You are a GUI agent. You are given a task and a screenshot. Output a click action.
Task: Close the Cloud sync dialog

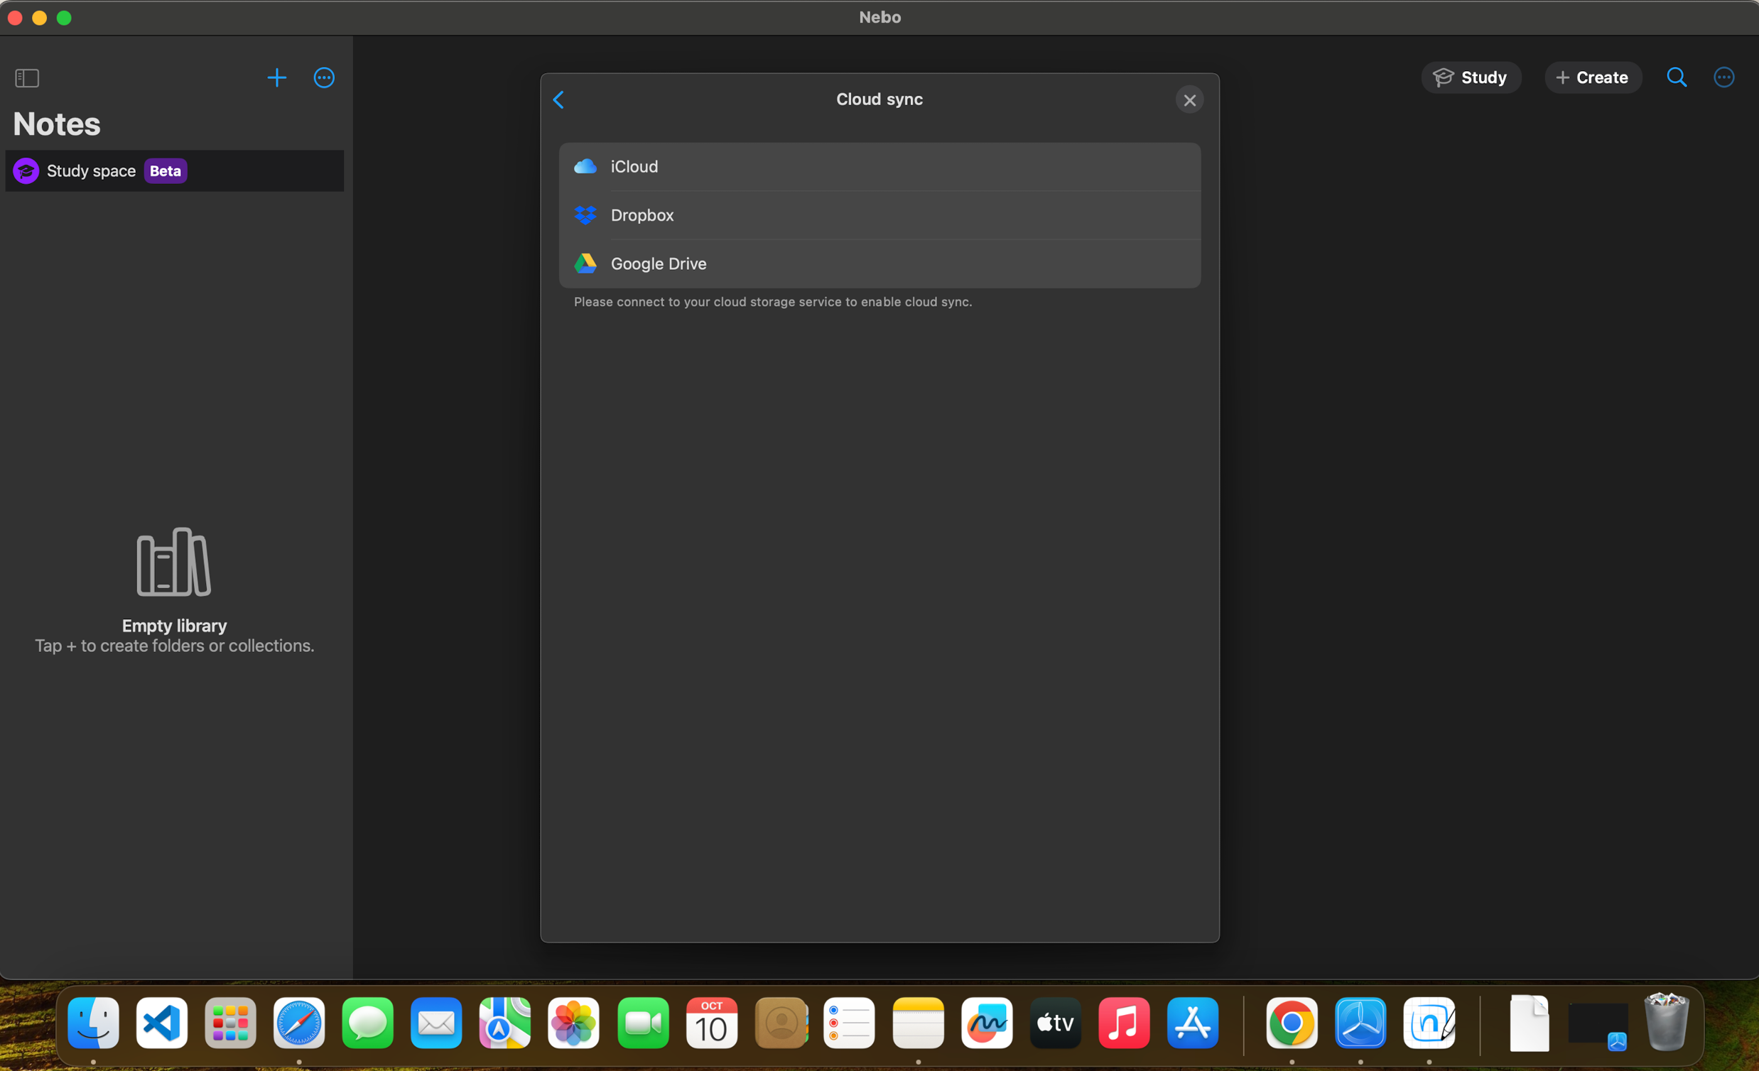(1189, 101)
